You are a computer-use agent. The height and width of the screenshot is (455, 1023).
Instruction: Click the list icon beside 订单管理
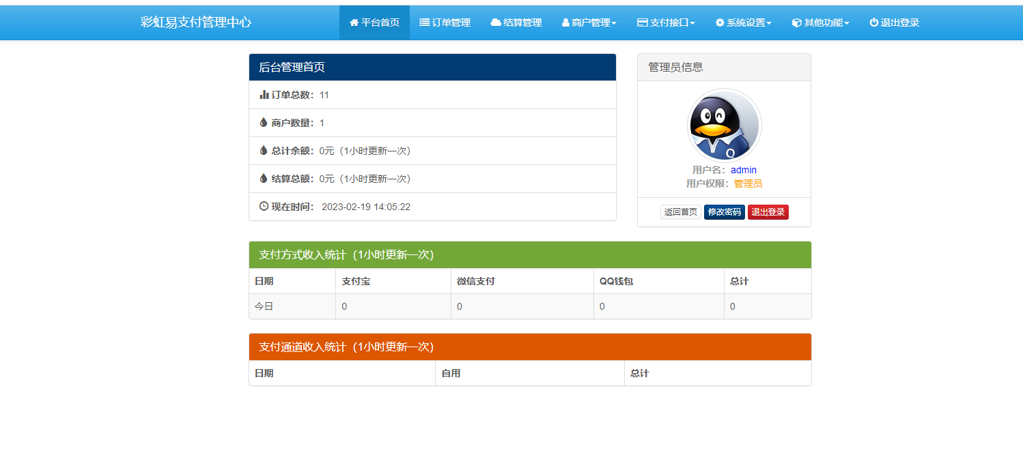(x=424, y=23)
